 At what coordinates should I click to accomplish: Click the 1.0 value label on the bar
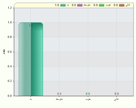31,26
